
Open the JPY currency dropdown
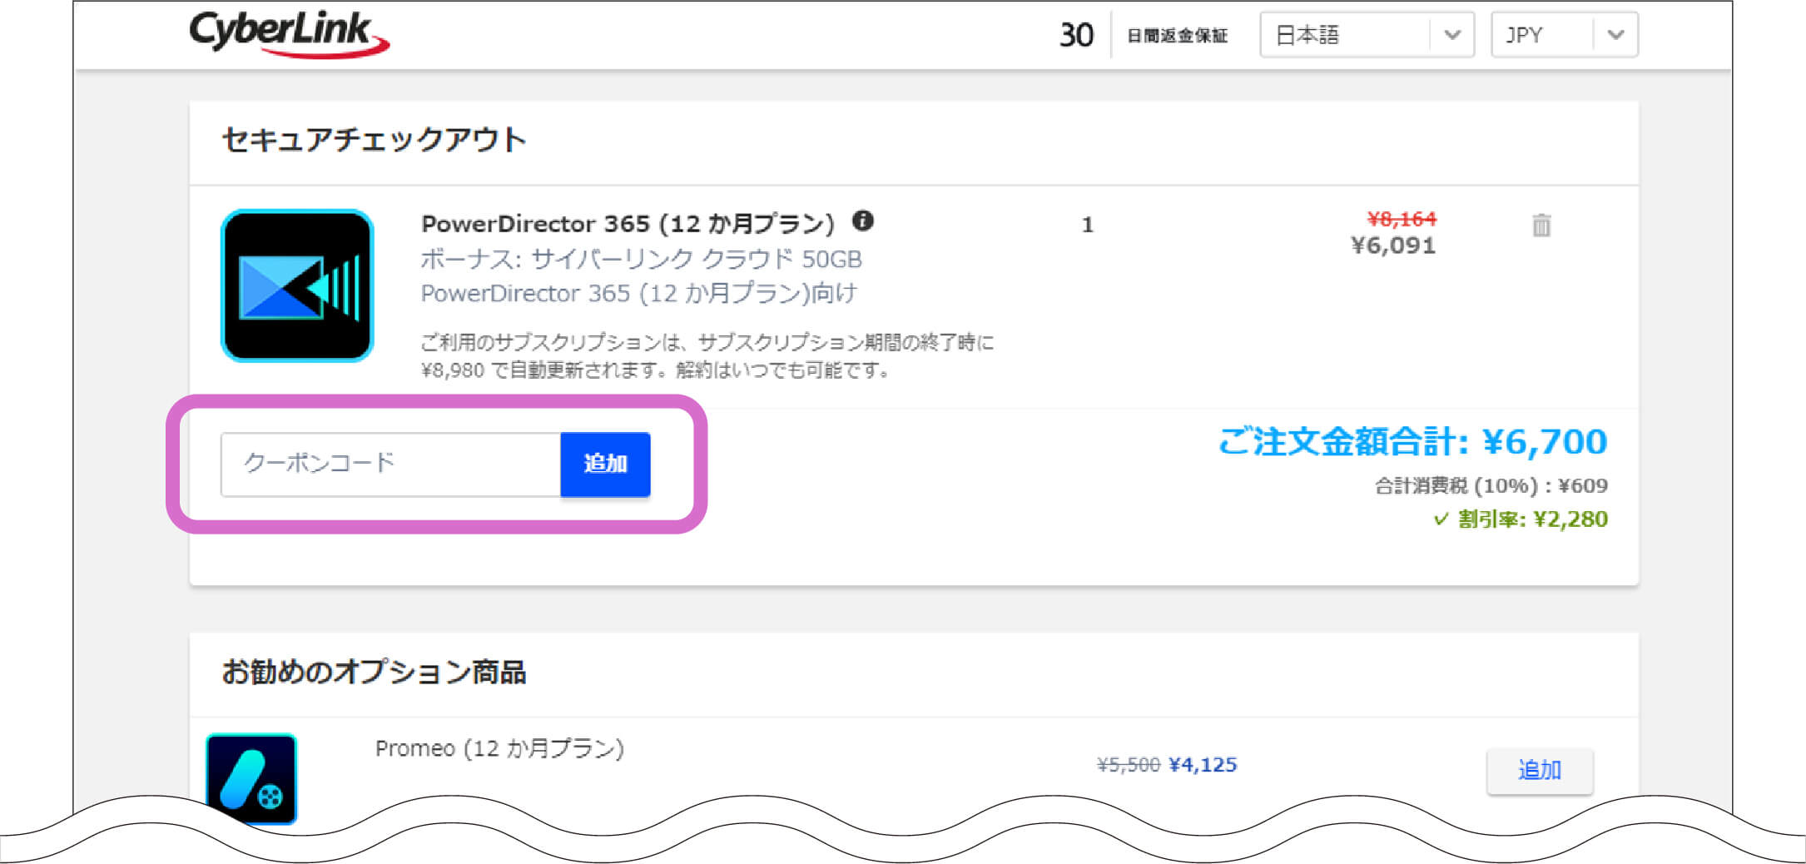coord(1564,35)
